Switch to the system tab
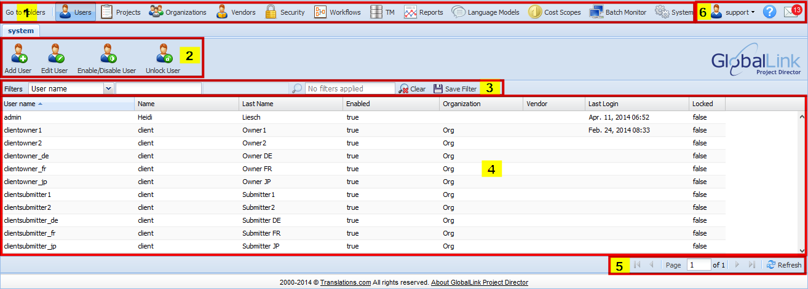The image size is (808, 289). pyautogui.click(x=20, y=31)
